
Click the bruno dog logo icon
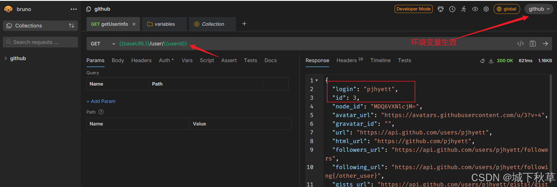point(8,9)
